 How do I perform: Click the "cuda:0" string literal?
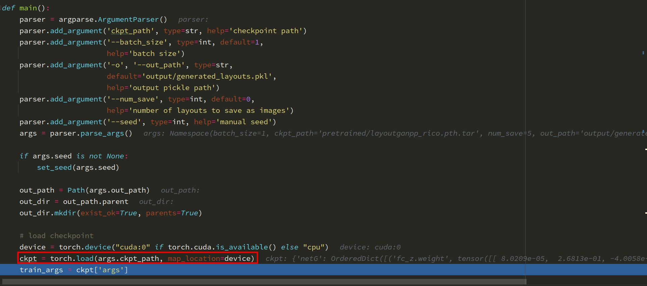(132, 247)
